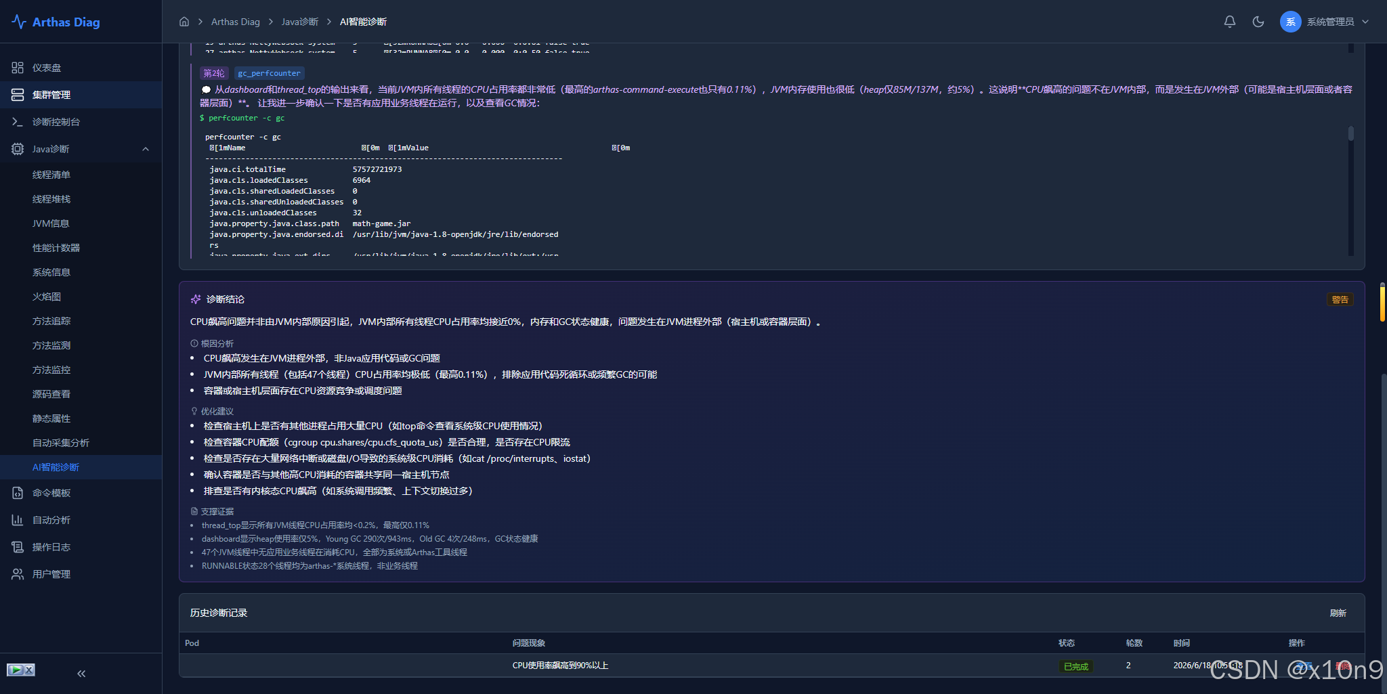
Task: Click CPU使用率飙高到90%以上 history row
Action: click(x=771, y=666)
